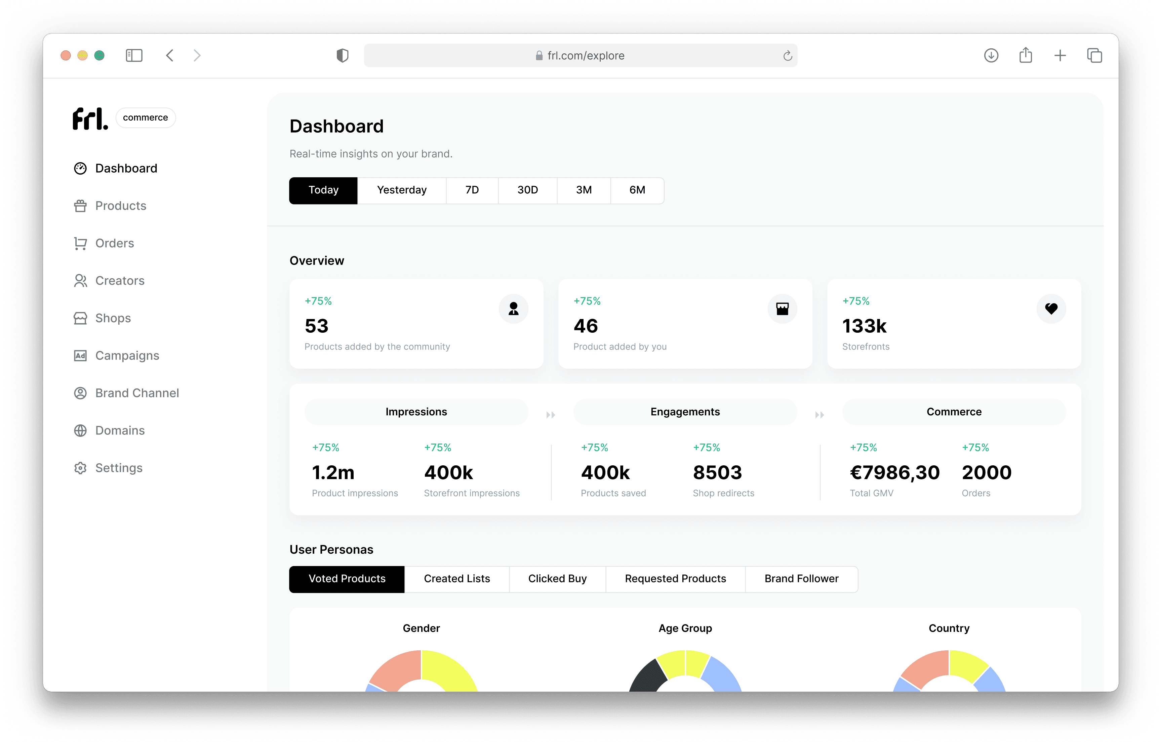Open the Campaigns page link
This screenshot has width=1160, height=742.
click(x=127, y=356)
